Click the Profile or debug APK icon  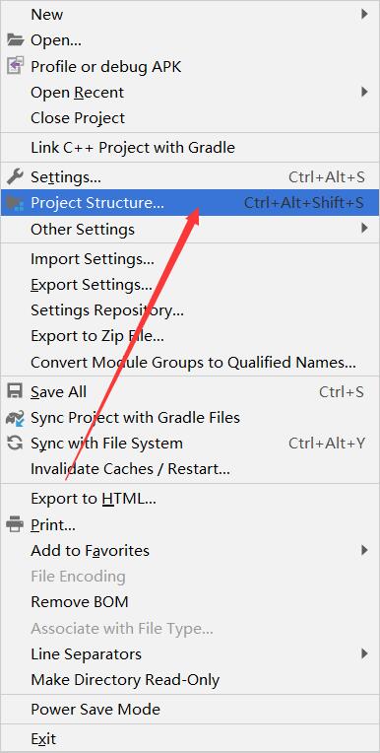[16, 66]
